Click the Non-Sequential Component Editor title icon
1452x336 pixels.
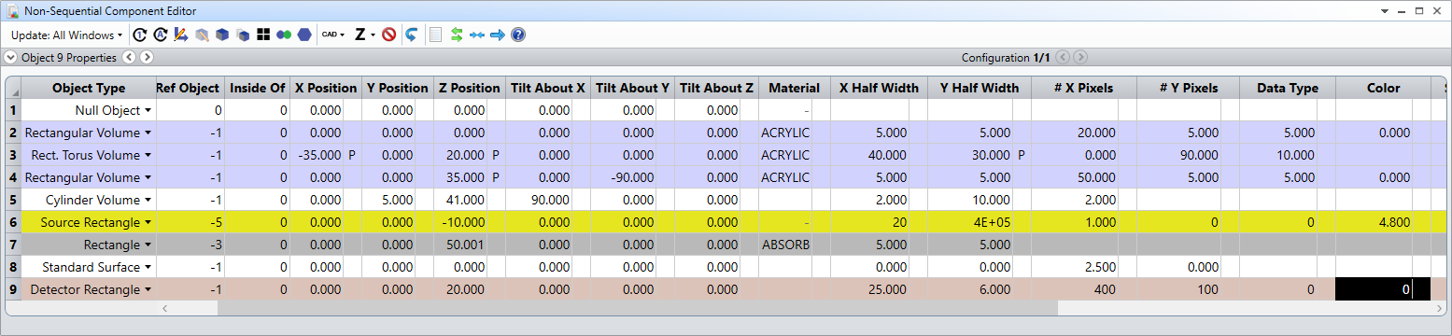click(x=13, y=11)
